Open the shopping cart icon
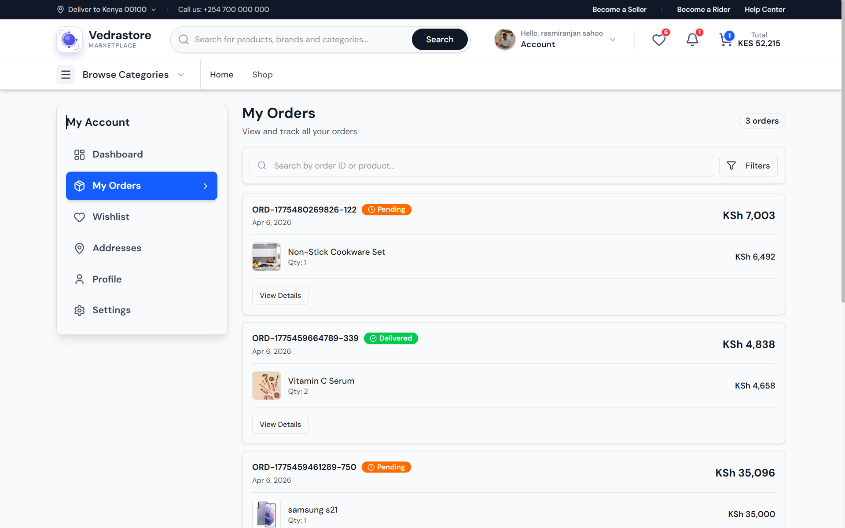The width and height of the screenshot is (845, 528). [725, 40]
